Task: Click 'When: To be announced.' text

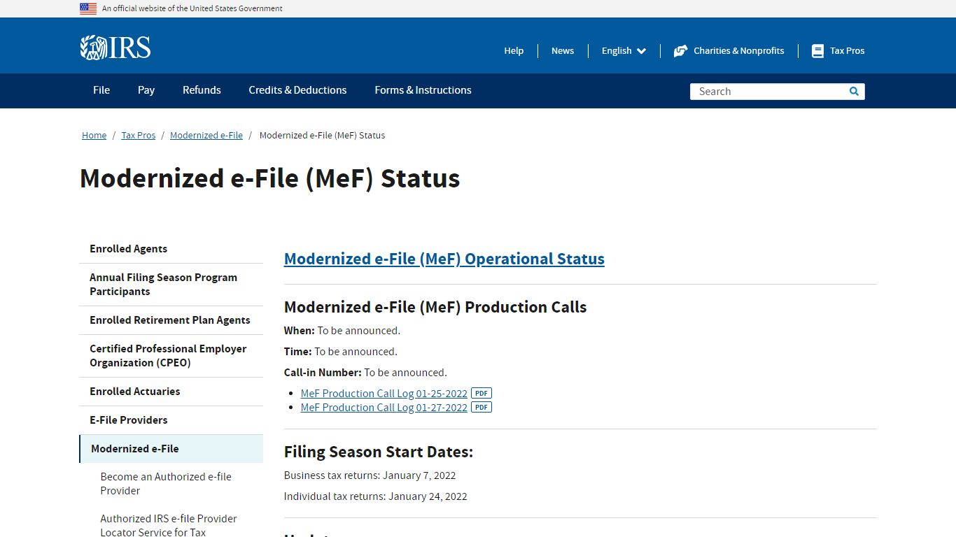Action: pos(342,331)
